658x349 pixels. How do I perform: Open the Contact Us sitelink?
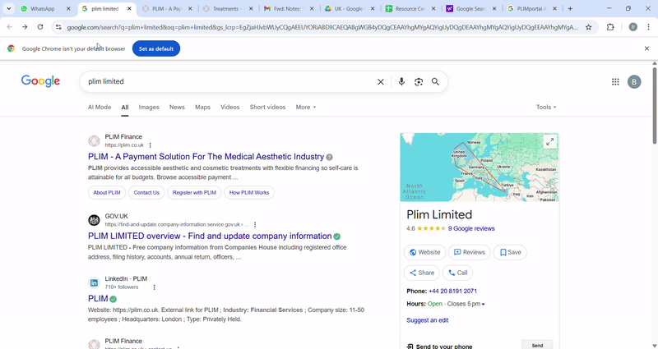pos(146,193)
